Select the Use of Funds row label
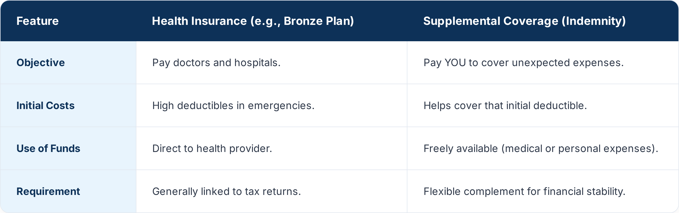Screen dimensions: 679x213 point(48,149)
